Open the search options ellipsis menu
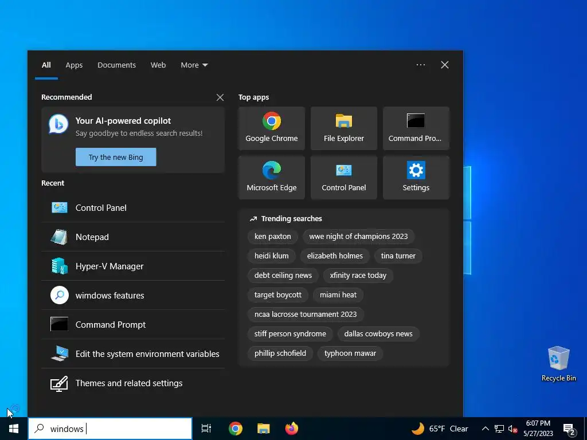The width and height of the screenshot is (587, 440). (420, 65)
